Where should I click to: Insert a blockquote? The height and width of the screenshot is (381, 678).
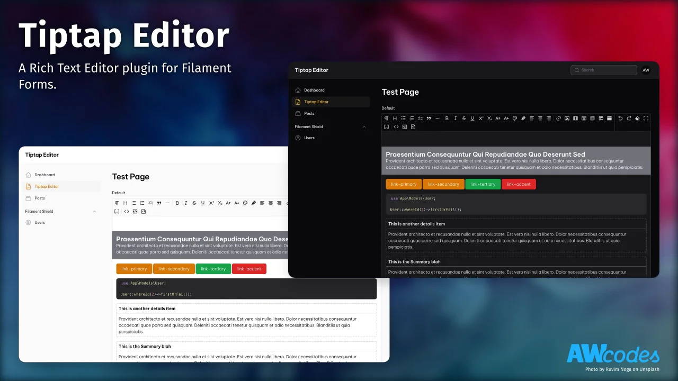429,119
